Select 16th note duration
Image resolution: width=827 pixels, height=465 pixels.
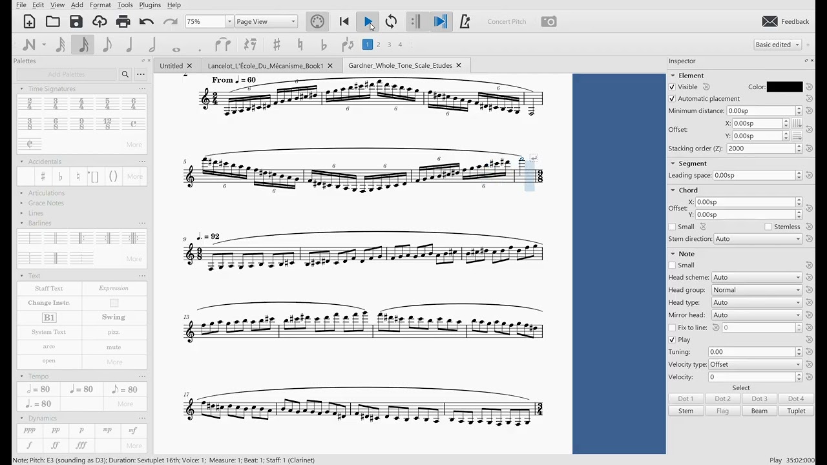pos(84,45)
